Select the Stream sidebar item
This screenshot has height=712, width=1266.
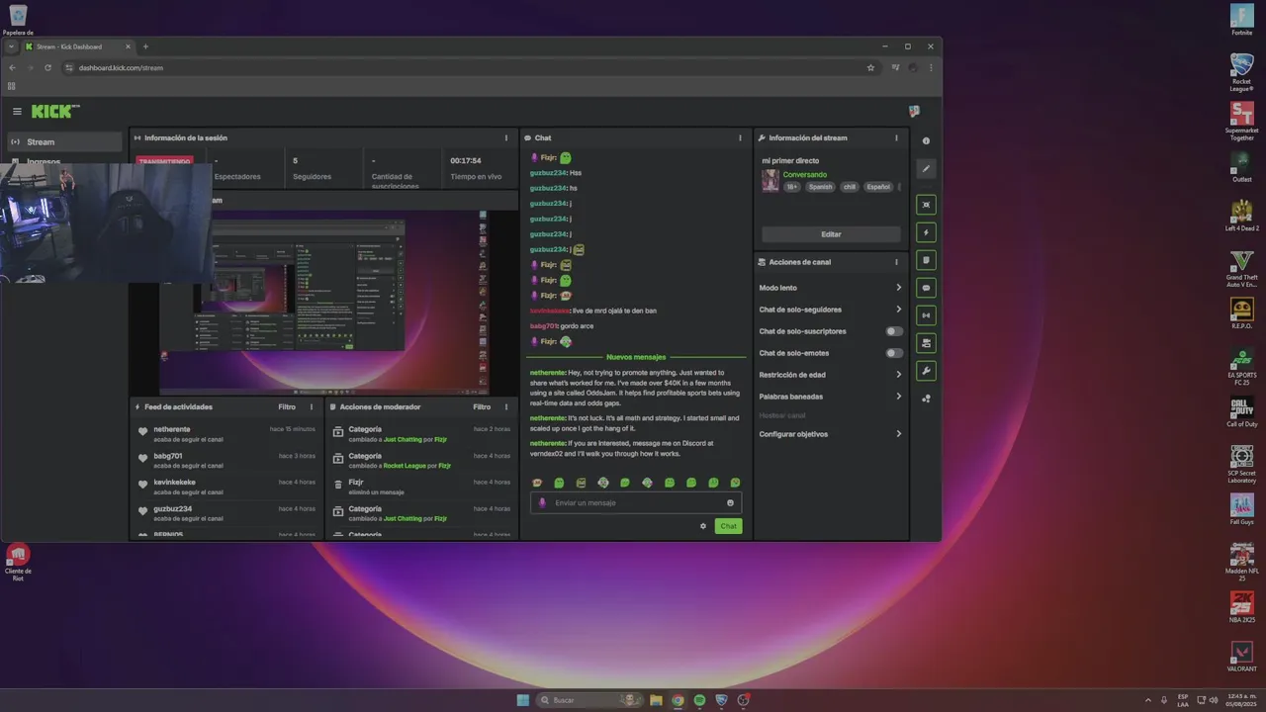(64, 141)
